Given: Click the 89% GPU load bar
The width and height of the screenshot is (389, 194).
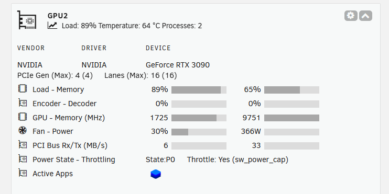Looking at the screenshot, I should click(199, 90).
